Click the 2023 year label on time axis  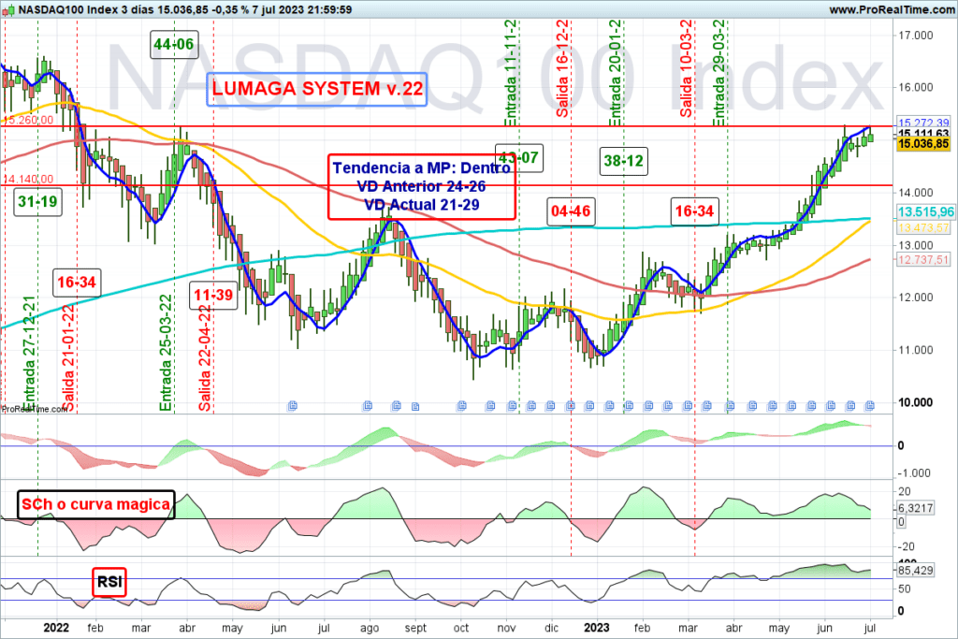pos(596,628)
